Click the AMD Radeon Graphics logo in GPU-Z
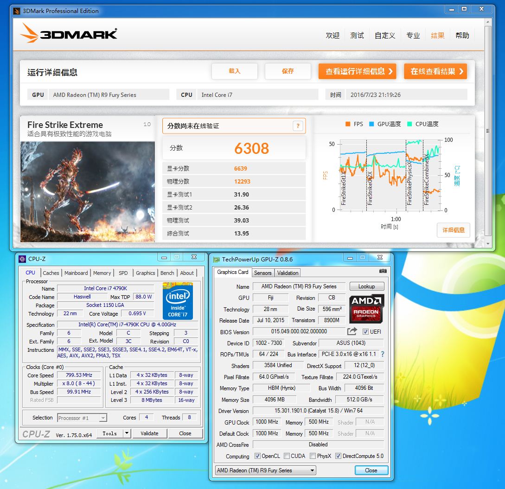 [x=366, y=308]
